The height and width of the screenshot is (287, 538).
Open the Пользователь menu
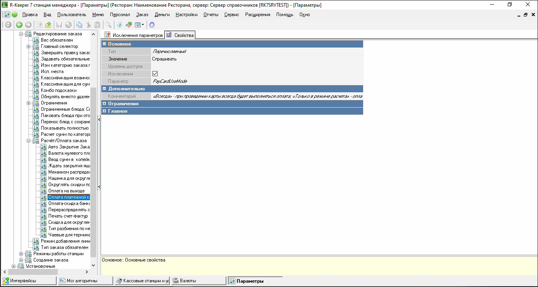[x=72, y=15]
